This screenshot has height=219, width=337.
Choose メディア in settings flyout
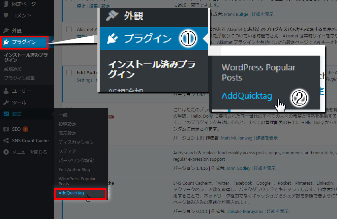click(67, 151)
